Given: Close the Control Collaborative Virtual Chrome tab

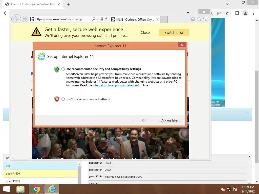Looking at the screenshot, I should pos(59,4).
